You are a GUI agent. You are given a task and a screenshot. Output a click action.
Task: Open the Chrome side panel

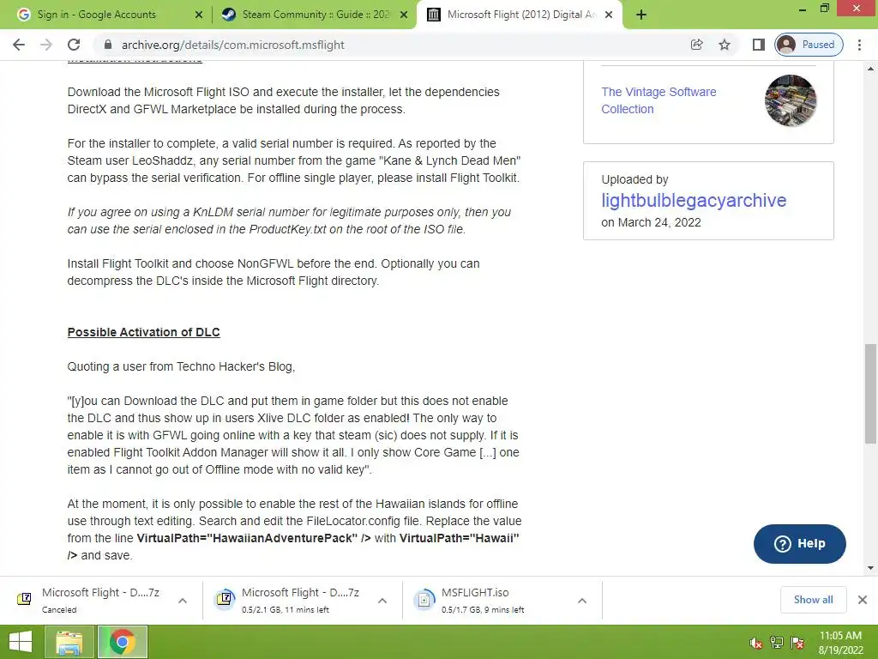coord(759,45)
